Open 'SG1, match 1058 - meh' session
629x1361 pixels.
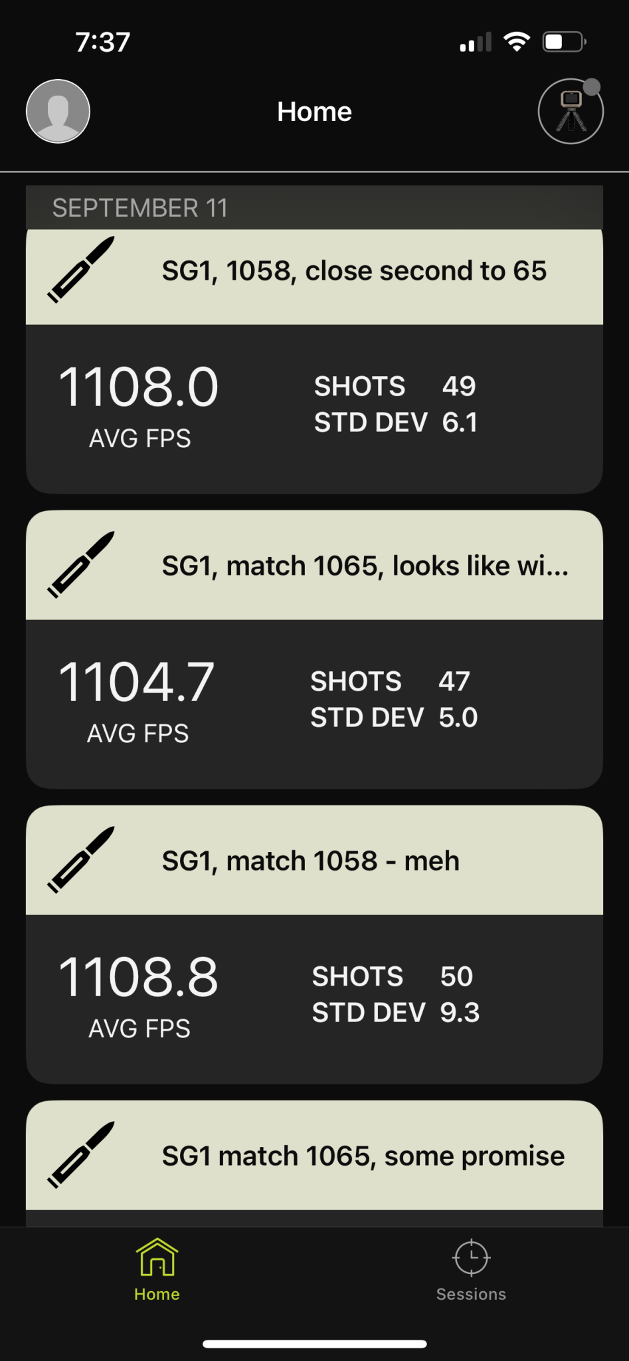(x=310, y=861)
